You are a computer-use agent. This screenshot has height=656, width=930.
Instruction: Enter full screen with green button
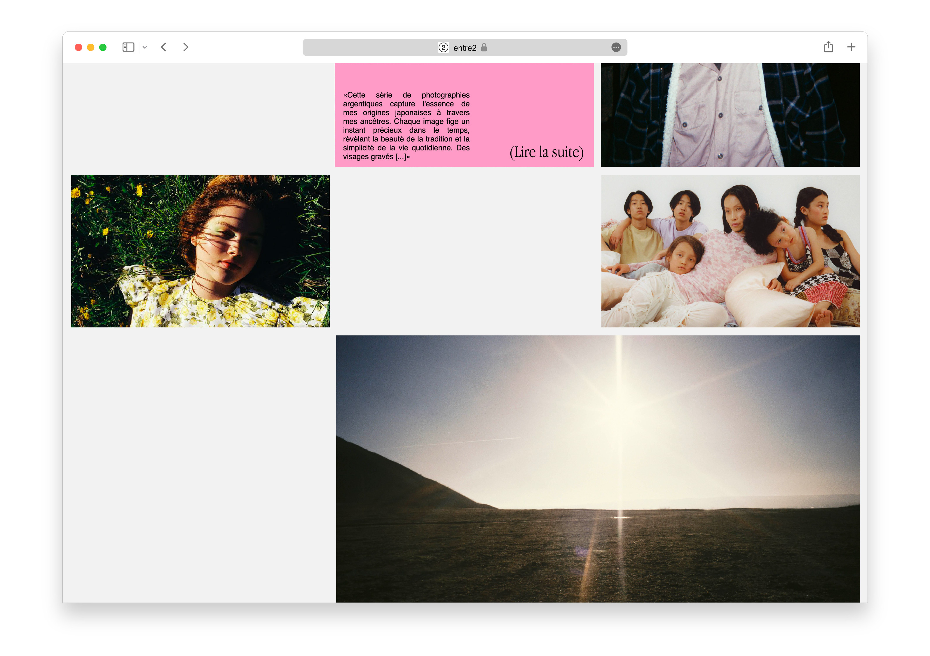click(x=103, y=47)
